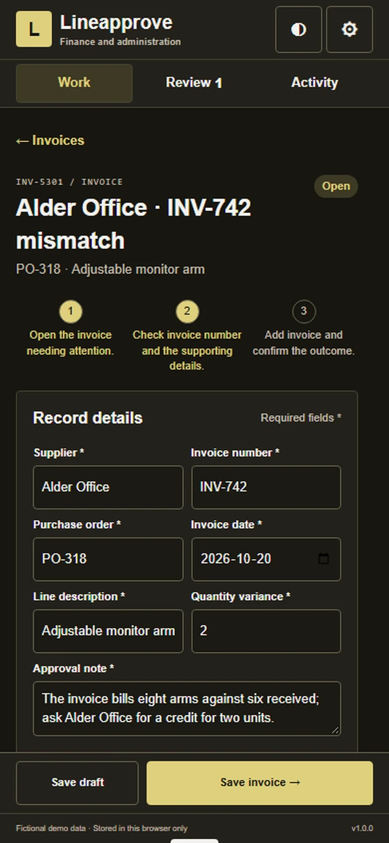The height and width of the screenshot is (843, 389).
Task: Click 'Add invoice and confirm the outcome.' text
Action: point(303,343)
